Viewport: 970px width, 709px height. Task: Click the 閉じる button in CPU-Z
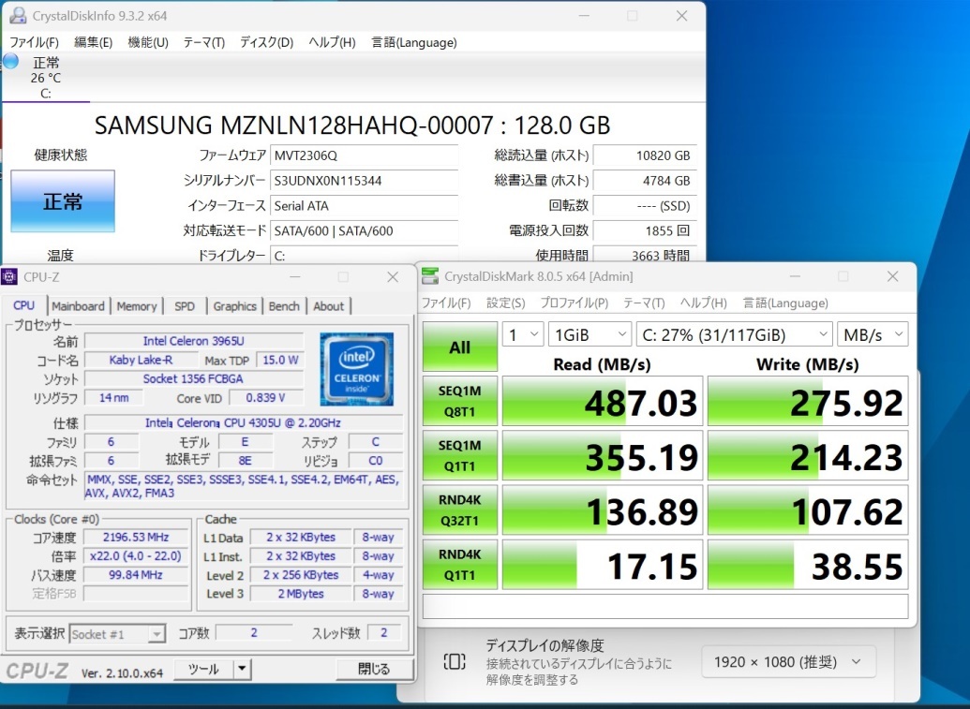(374, 669)
